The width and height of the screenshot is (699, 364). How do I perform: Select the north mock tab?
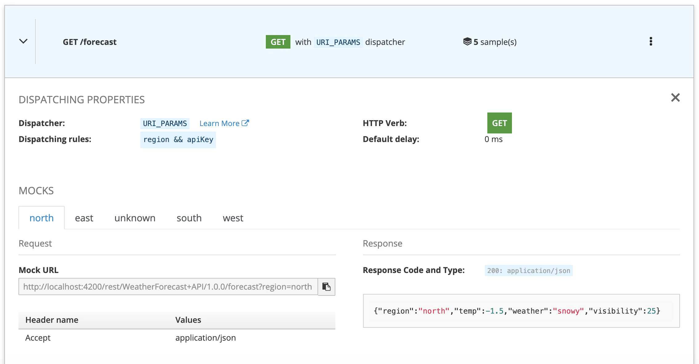tap(42, 218)
